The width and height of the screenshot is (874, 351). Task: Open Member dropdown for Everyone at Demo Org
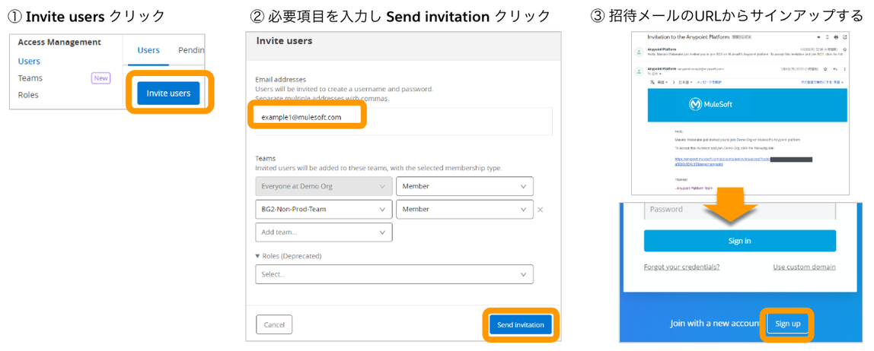[464, 186]
